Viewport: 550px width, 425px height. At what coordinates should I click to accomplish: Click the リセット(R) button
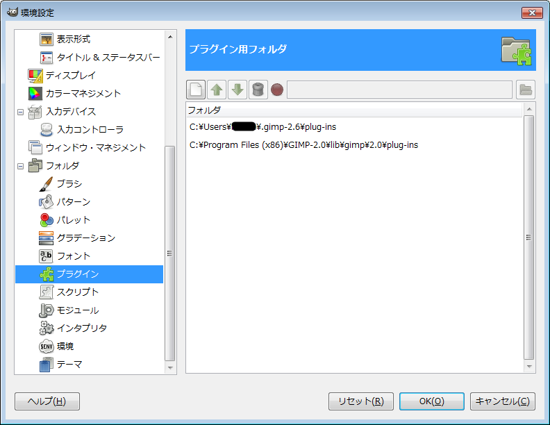(x=361, y=401)
